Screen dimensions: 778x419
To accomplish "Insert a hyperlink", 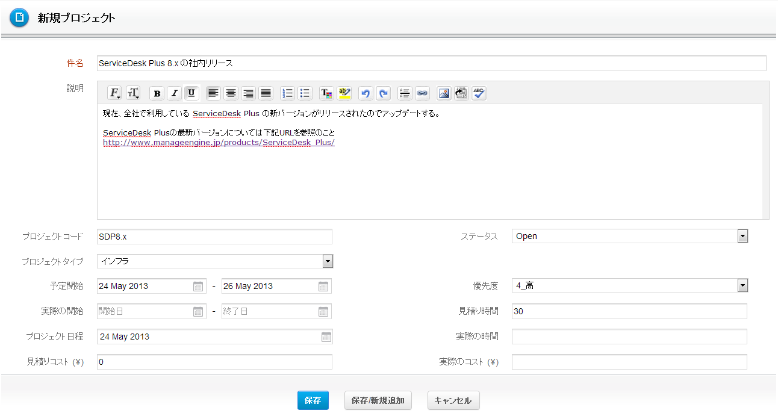I will click(422, 93).
